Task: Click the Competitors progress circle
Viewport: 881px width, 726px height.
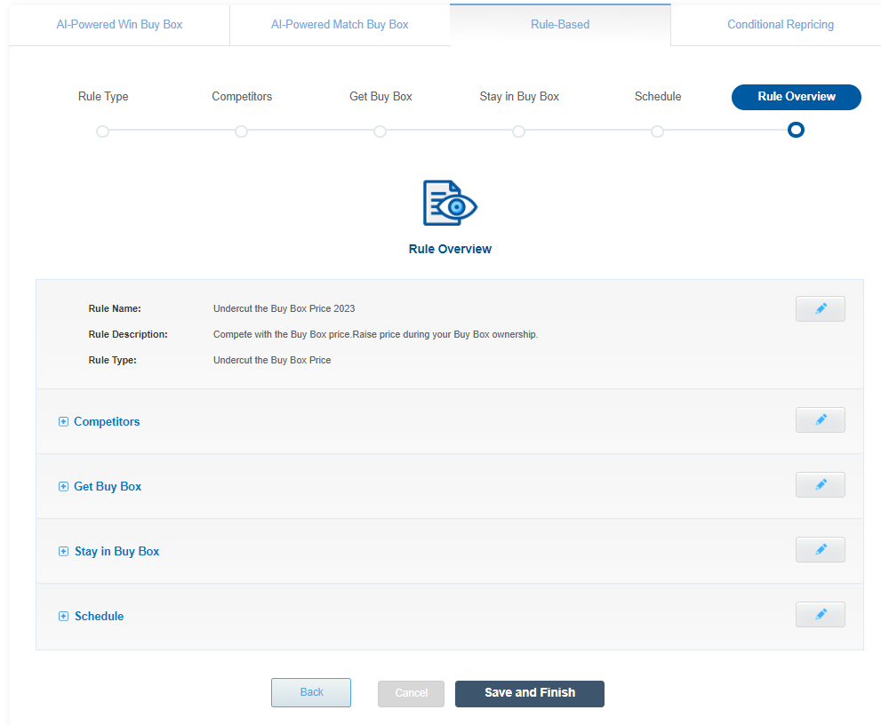Action: pos(241,132)
